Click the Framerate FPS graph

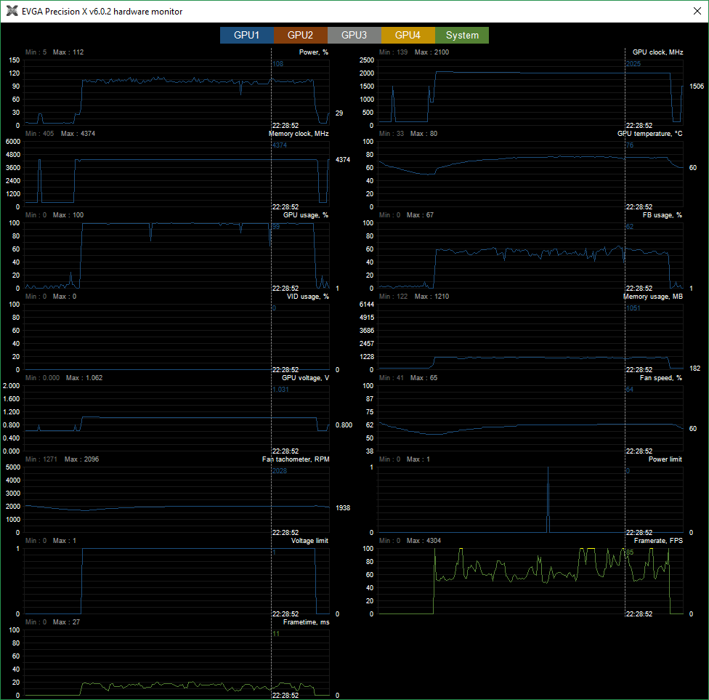click(530, 581)
